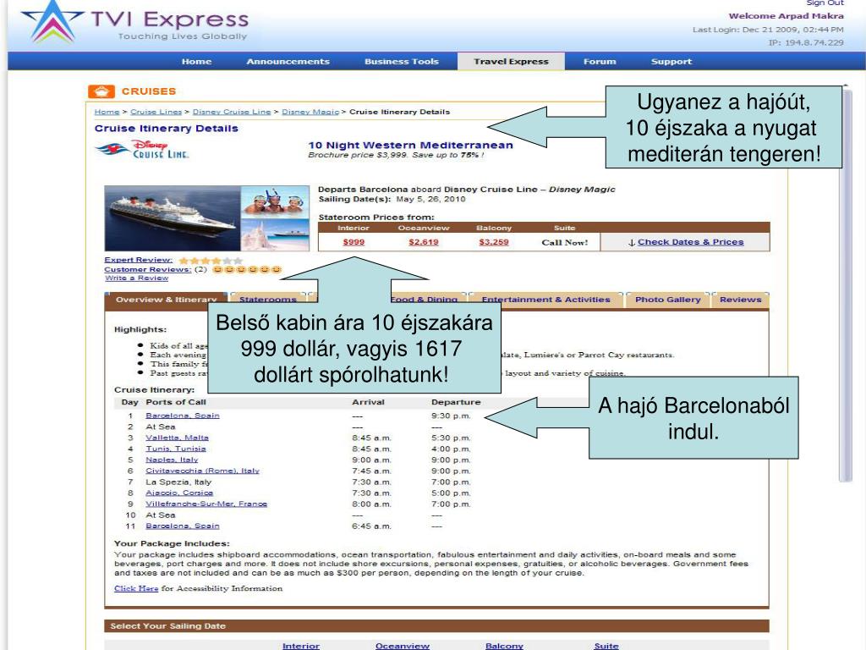This screenshot has width=866, height=650.
Task: Switch to the Photo Gallery tab
Action: 668,300
